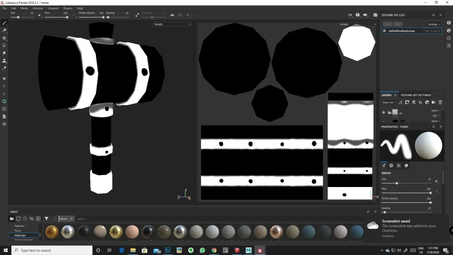Viewport: 453px width, 255px height.
Task: Select the Paint brush tool
Action: [5, 23]
